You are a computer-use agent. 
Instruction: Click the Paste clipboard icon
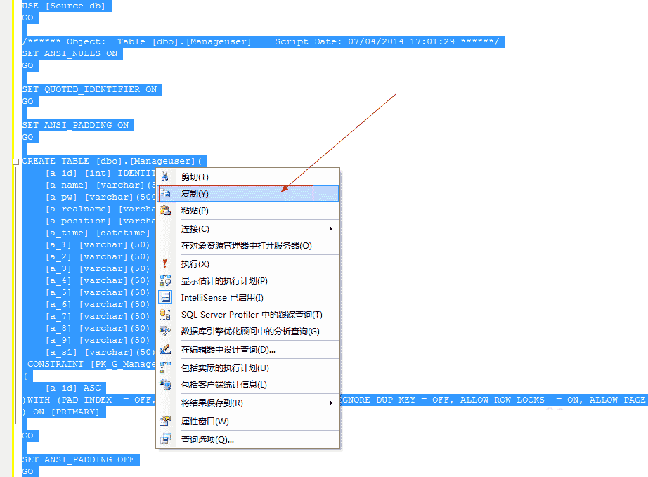click(x=165, y=210)
